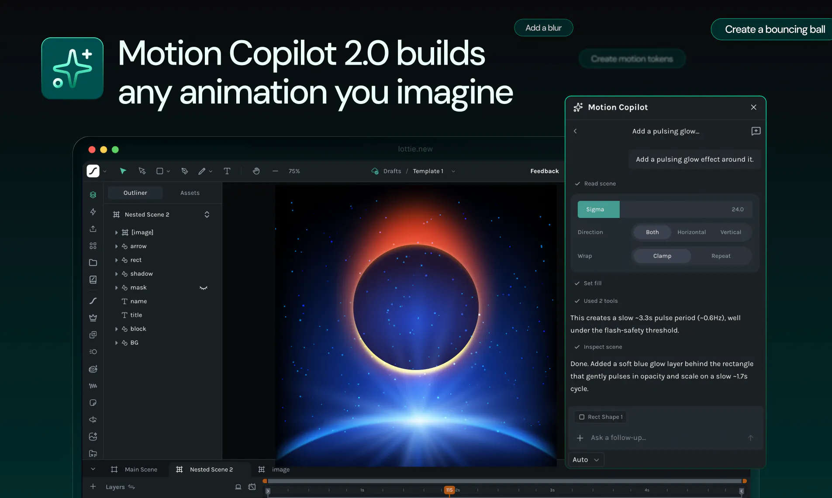Viewport: 832px width, 498px height.
Task: Toggle visibility of the mask layer
Action: point(204,288)
